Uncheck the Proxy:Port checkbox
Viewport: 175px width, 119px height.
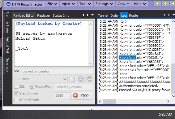click(32, 86)
